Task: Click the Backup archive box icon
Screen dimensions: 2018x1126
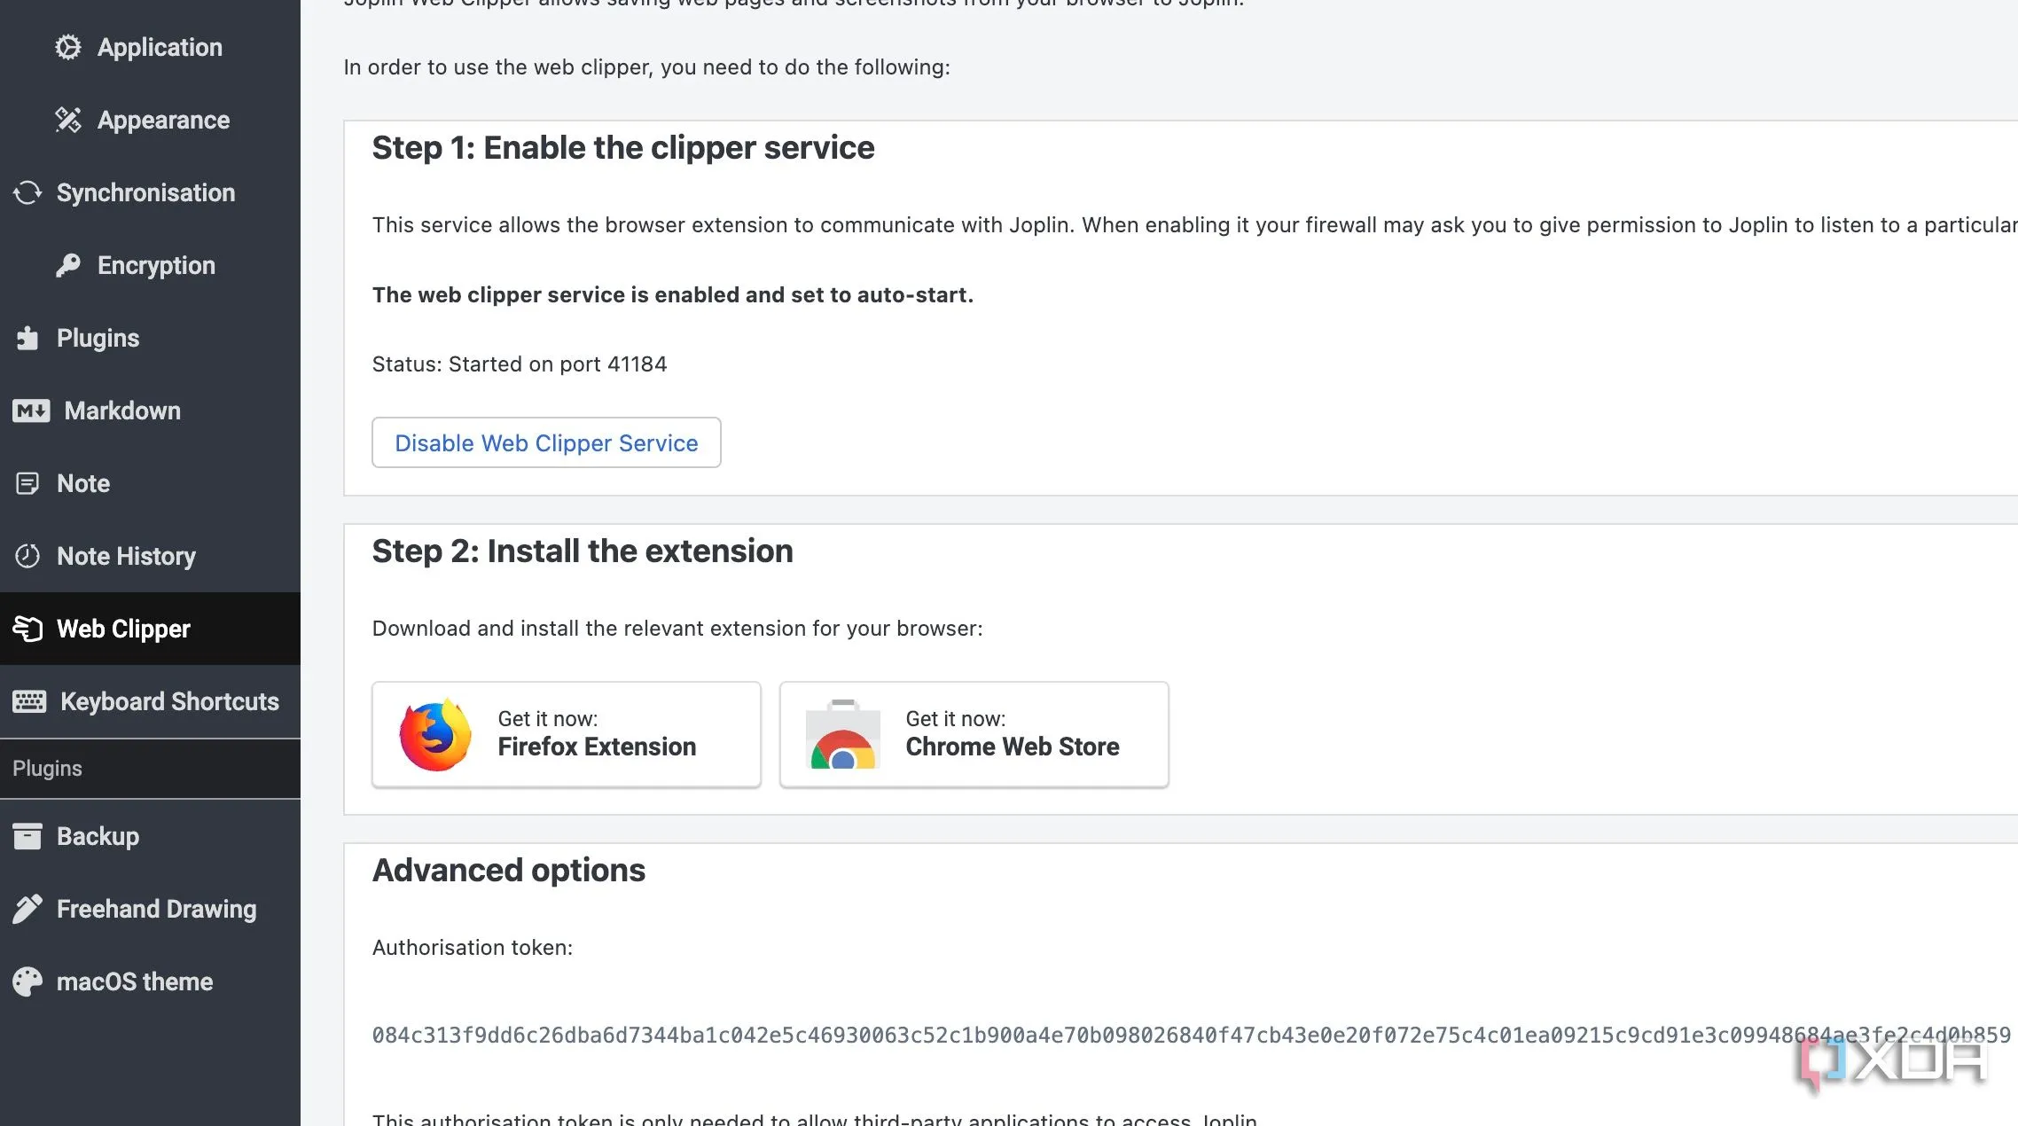Action: point(27,836)
